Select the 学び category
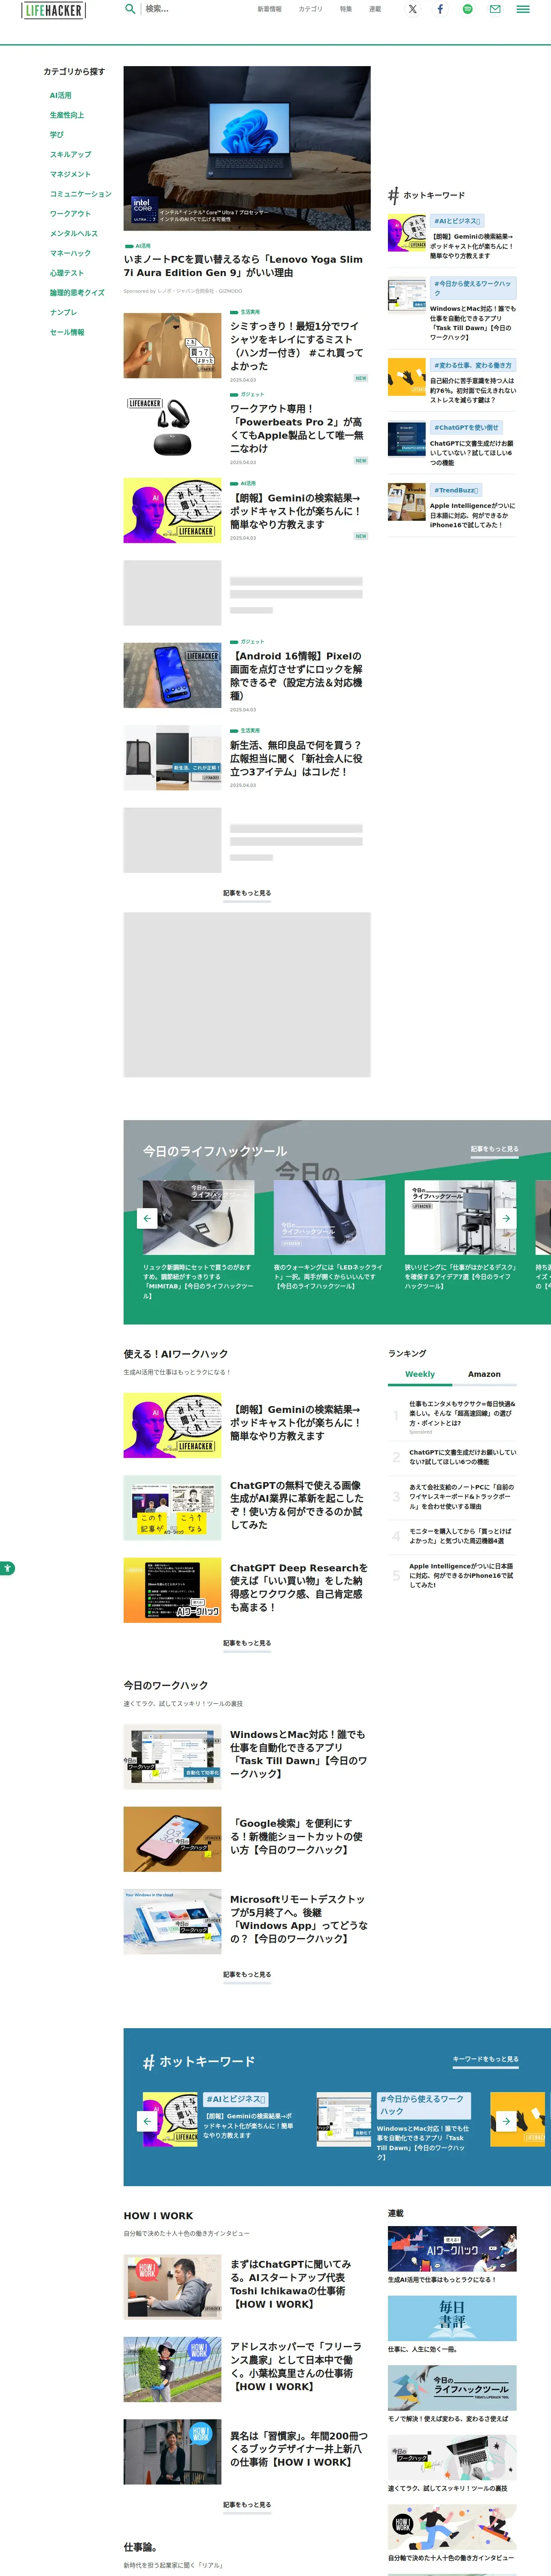This screenshot has height=2576, width=551. click(57, 135)
